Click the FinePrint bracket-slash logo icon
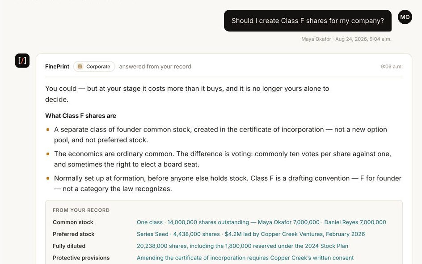Image resolution: width=422 pixels, height=264 pixels. pos(22,60)
